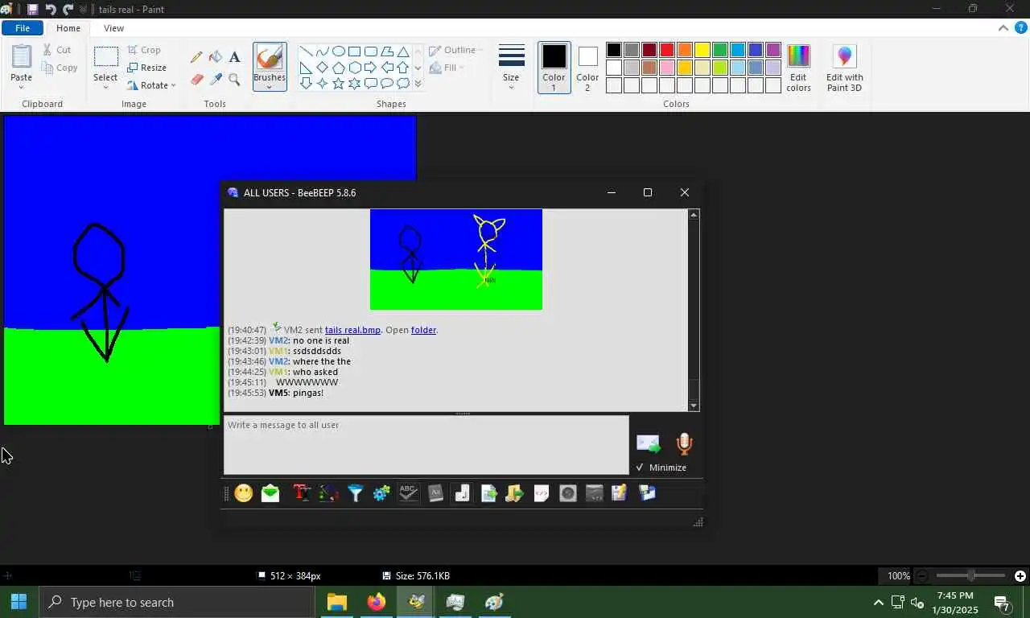This screenshot has width=1030, height=618.
Task: Choose the Oval shape in Shapes gallery
Action: [x=338, y=51]
